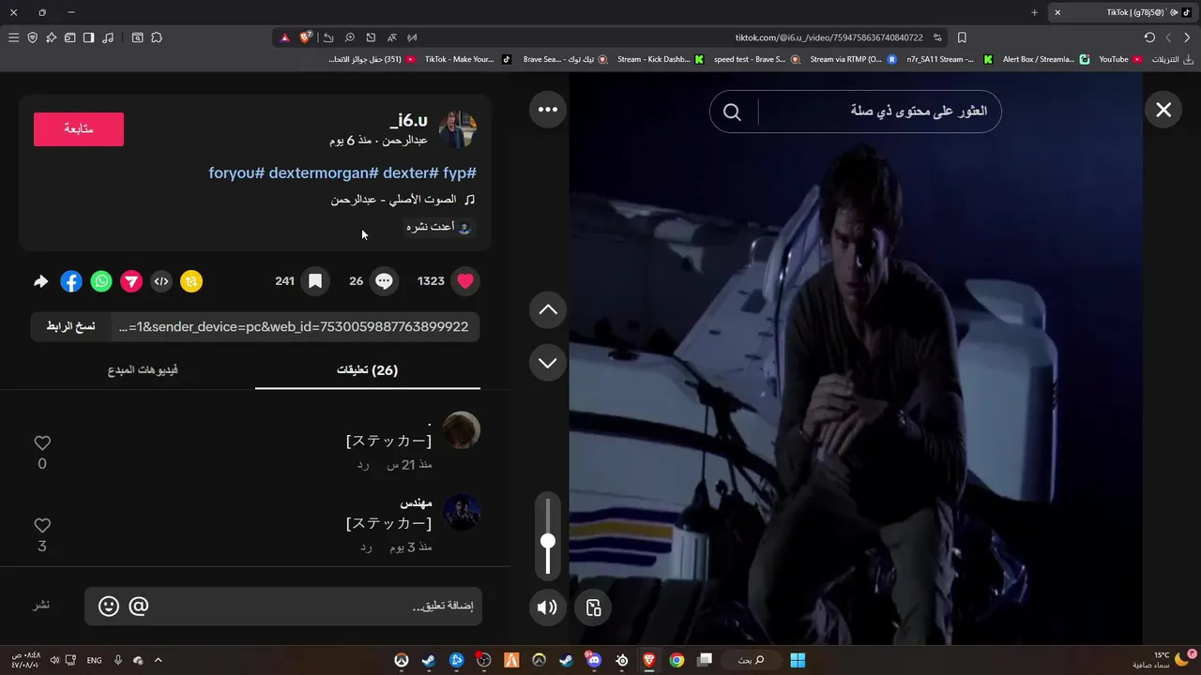The image size is (1201, 675).
Task: Click the أعدت نشره reposted badge
Action: pyautogui.click(x=439, y=227)
